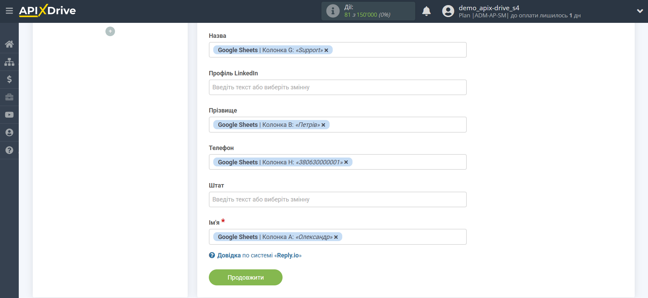Click the ApiX-Drive logo
648x298 pixels.
click(x=47, y=11)
